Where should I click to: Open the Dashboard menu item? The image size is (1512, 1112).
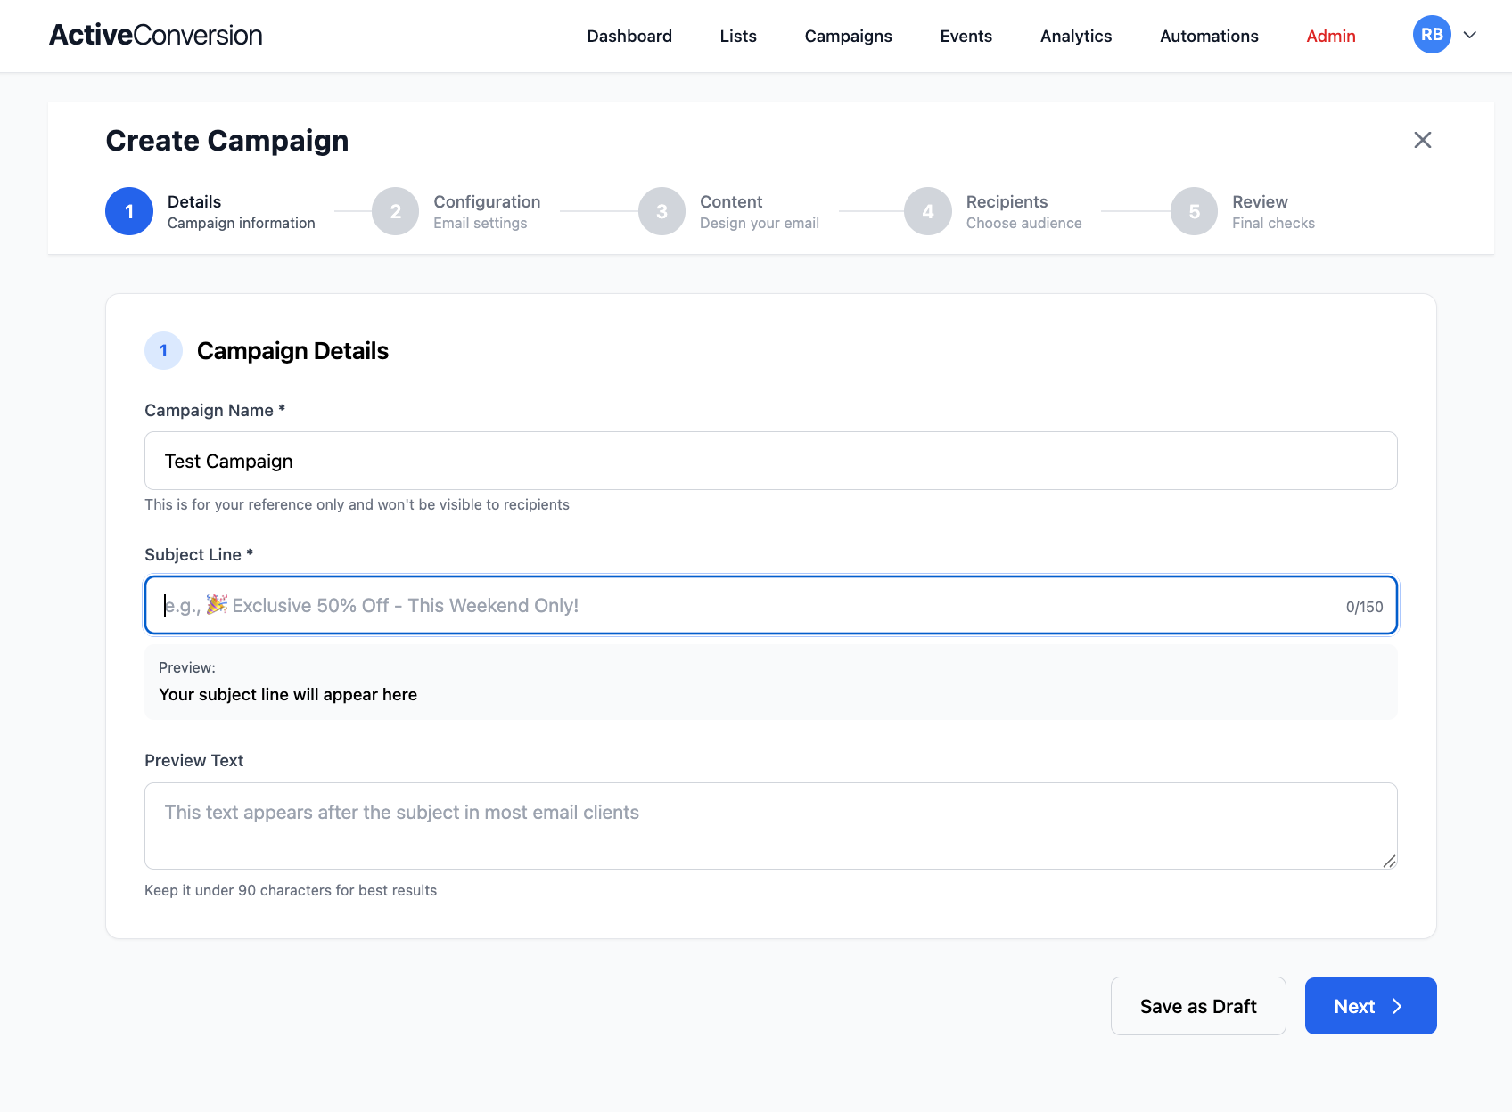click(629, 36)
